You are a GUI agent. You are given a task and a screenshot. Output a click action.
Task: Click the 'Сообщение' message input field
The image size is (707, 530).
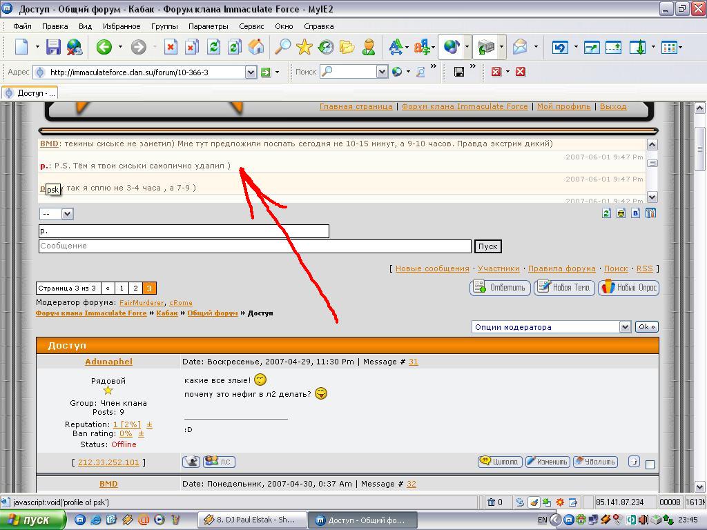[255, 246]
